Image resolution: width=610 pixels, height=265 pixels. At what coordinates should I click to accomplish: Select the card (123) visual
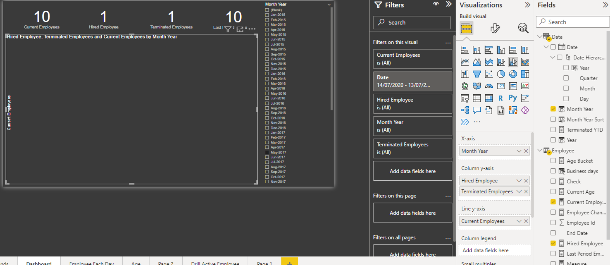click(x=501, y=86)
